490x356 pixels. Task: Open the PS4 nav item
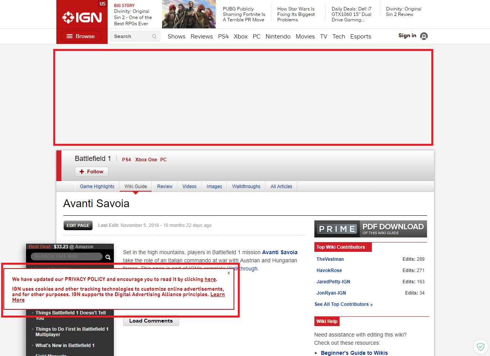(223, 37)
